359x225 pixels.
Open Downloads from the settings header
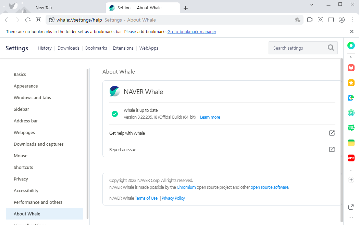tap(69, 48)
